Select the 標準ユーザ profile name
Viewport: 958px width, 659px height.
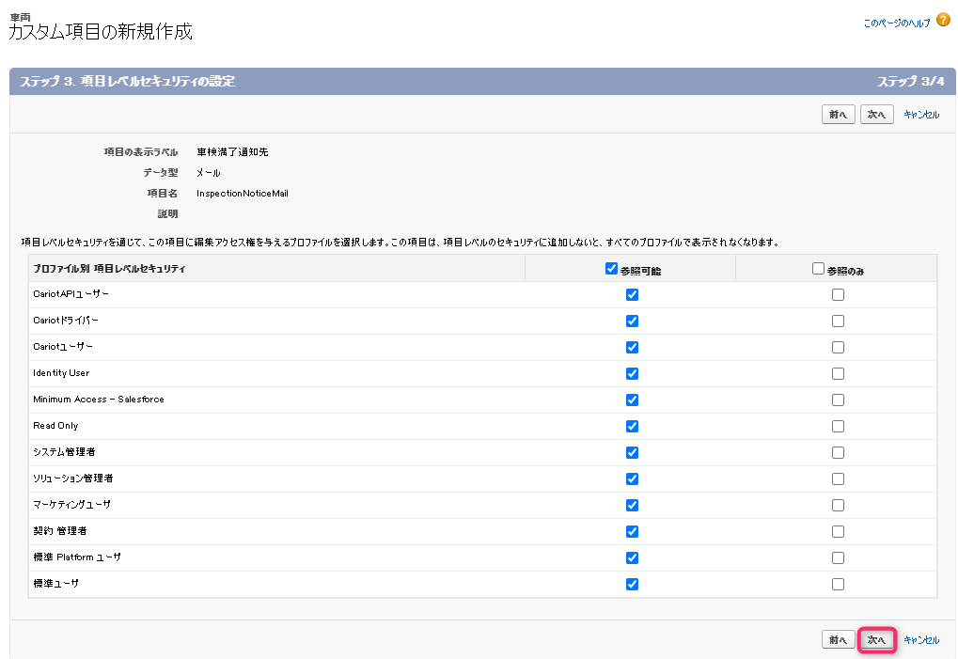click(55, 583)
